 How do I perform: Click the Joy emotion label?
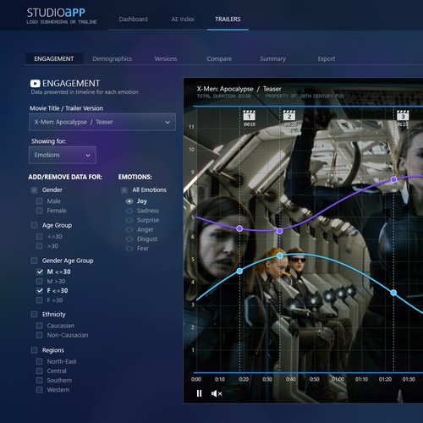point(142,201)
